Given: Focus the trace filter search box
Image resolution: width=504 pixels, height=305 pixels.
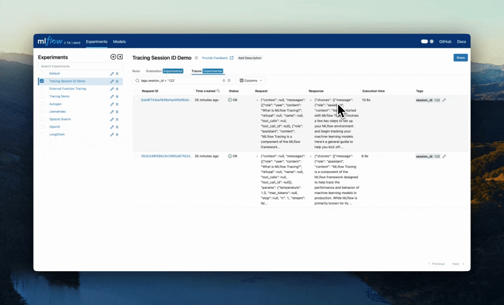Looking at the screenshot, I should [184, 80].
